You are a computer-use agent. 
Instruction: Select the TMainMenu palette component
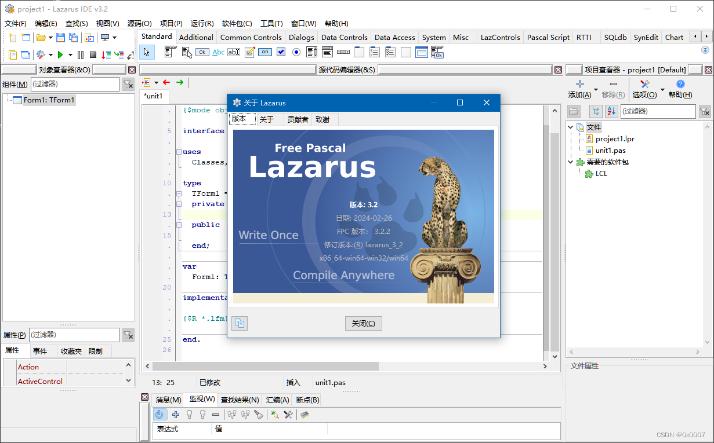point(171,52)
